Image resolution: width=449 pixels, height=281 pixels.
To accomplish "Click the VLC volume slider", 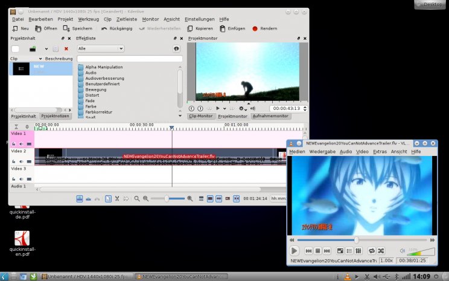I will [x=421, y=252].
